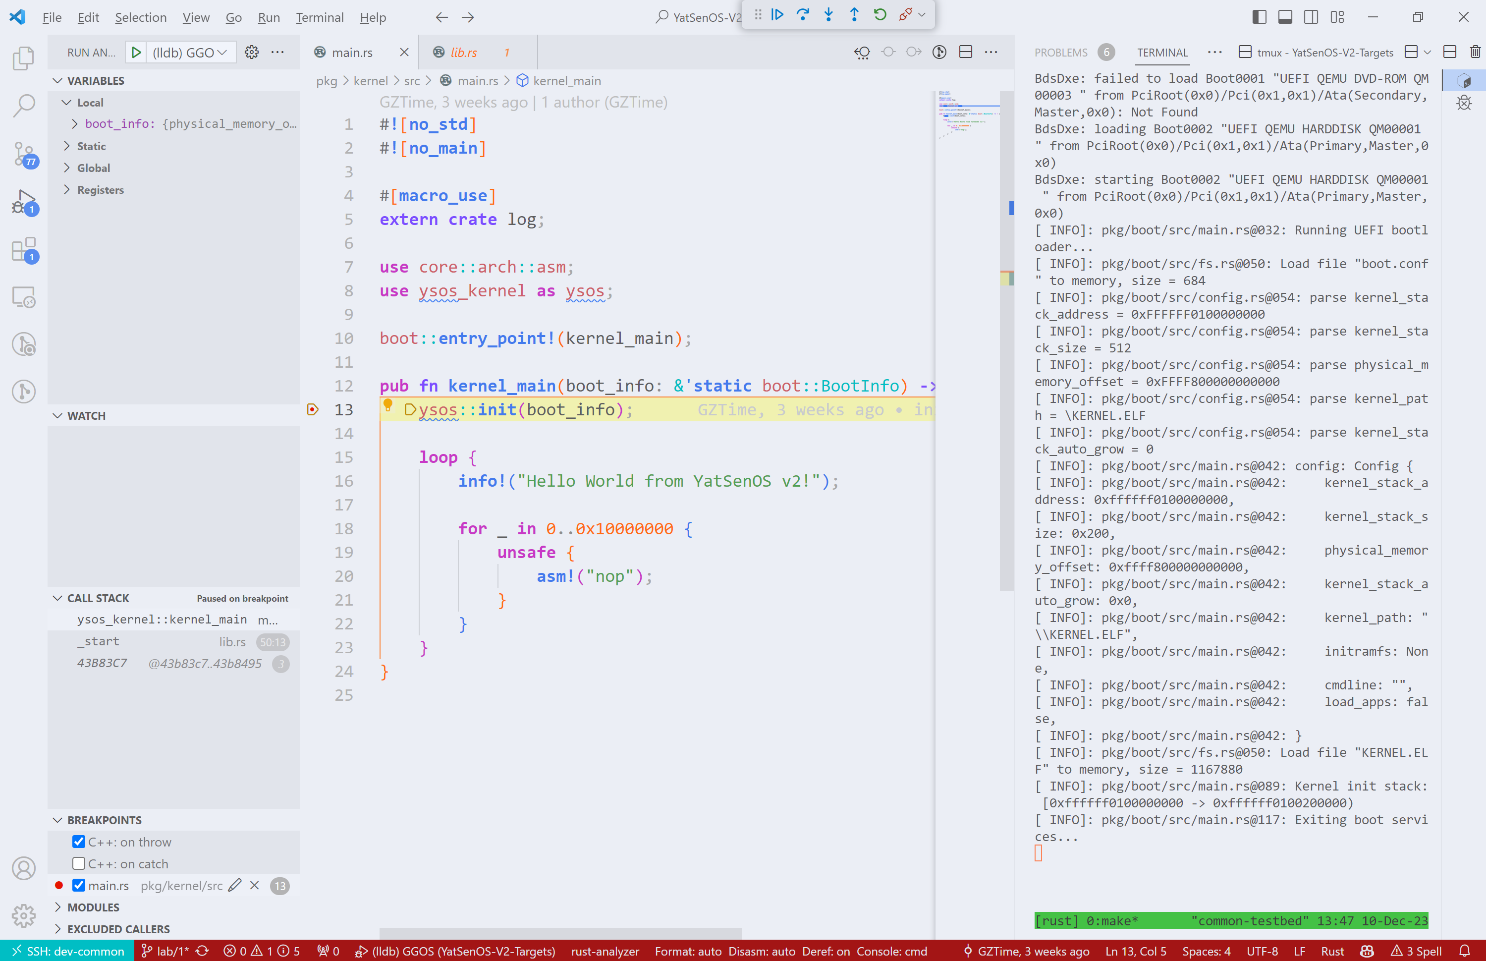The height and width of the screenshot is (961, 1486).
Task: Open the Help menu
Action: [373, 17]
